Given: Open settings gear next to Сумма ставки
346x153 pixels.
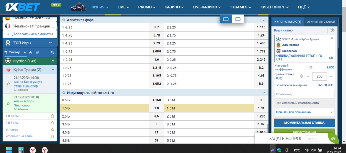Looking at the screenshot, I should pos(301,76).
